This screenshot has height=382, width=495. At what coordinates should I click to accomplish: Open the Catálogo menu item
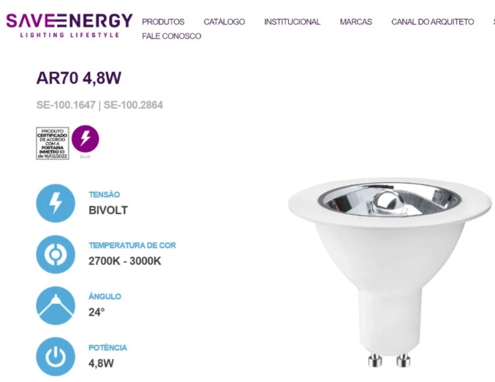click(224, 22)
